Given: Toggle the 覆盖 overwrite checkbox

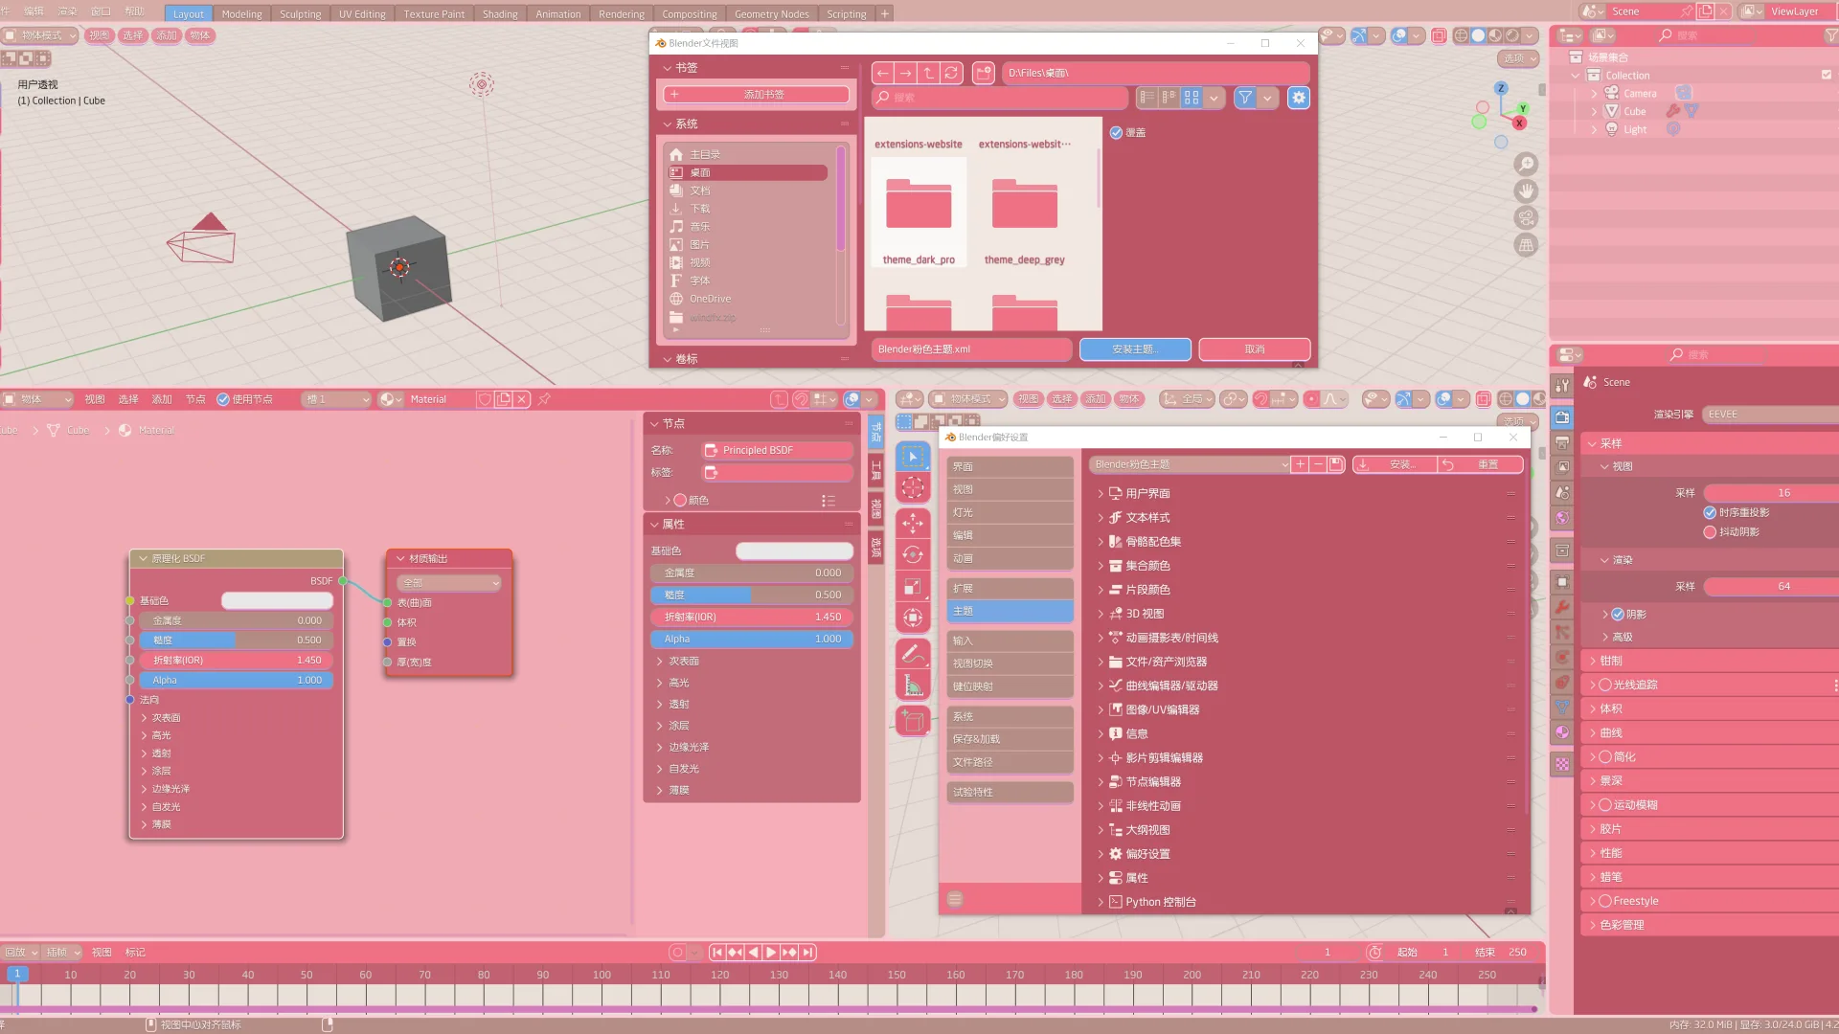Looking at the screenshot, I should [x=1116, y=133].
